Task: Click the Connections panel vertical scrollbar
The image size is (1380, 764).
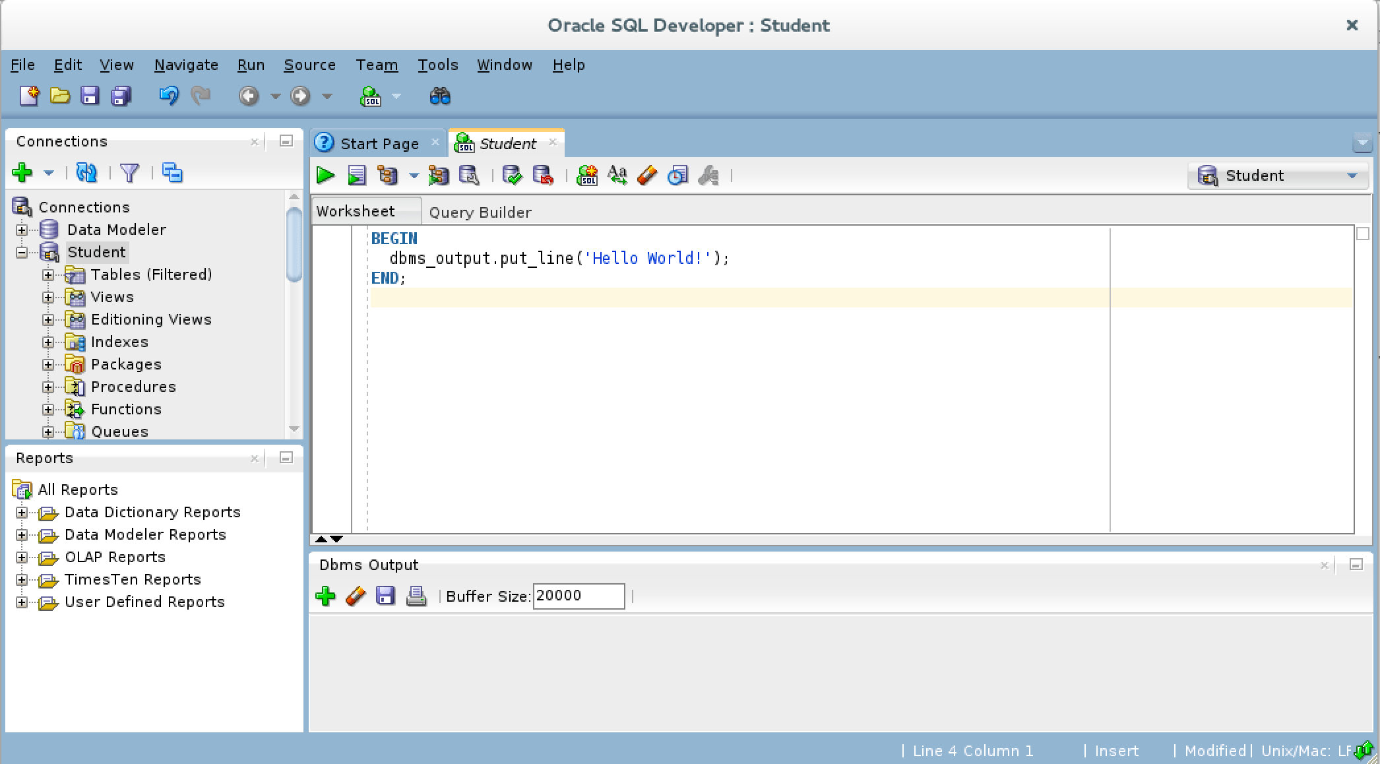Action: point(294,245)
